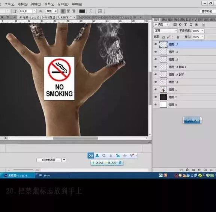The image size is (216, 212).
Task: Hide layer 图层 0 via eye icon
Action: pyautogui.click(x=156, y=105)
